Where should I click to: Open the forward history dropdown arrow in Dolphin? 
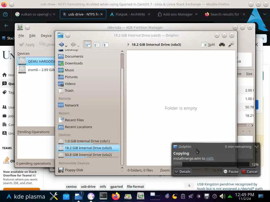click(78, 46)
